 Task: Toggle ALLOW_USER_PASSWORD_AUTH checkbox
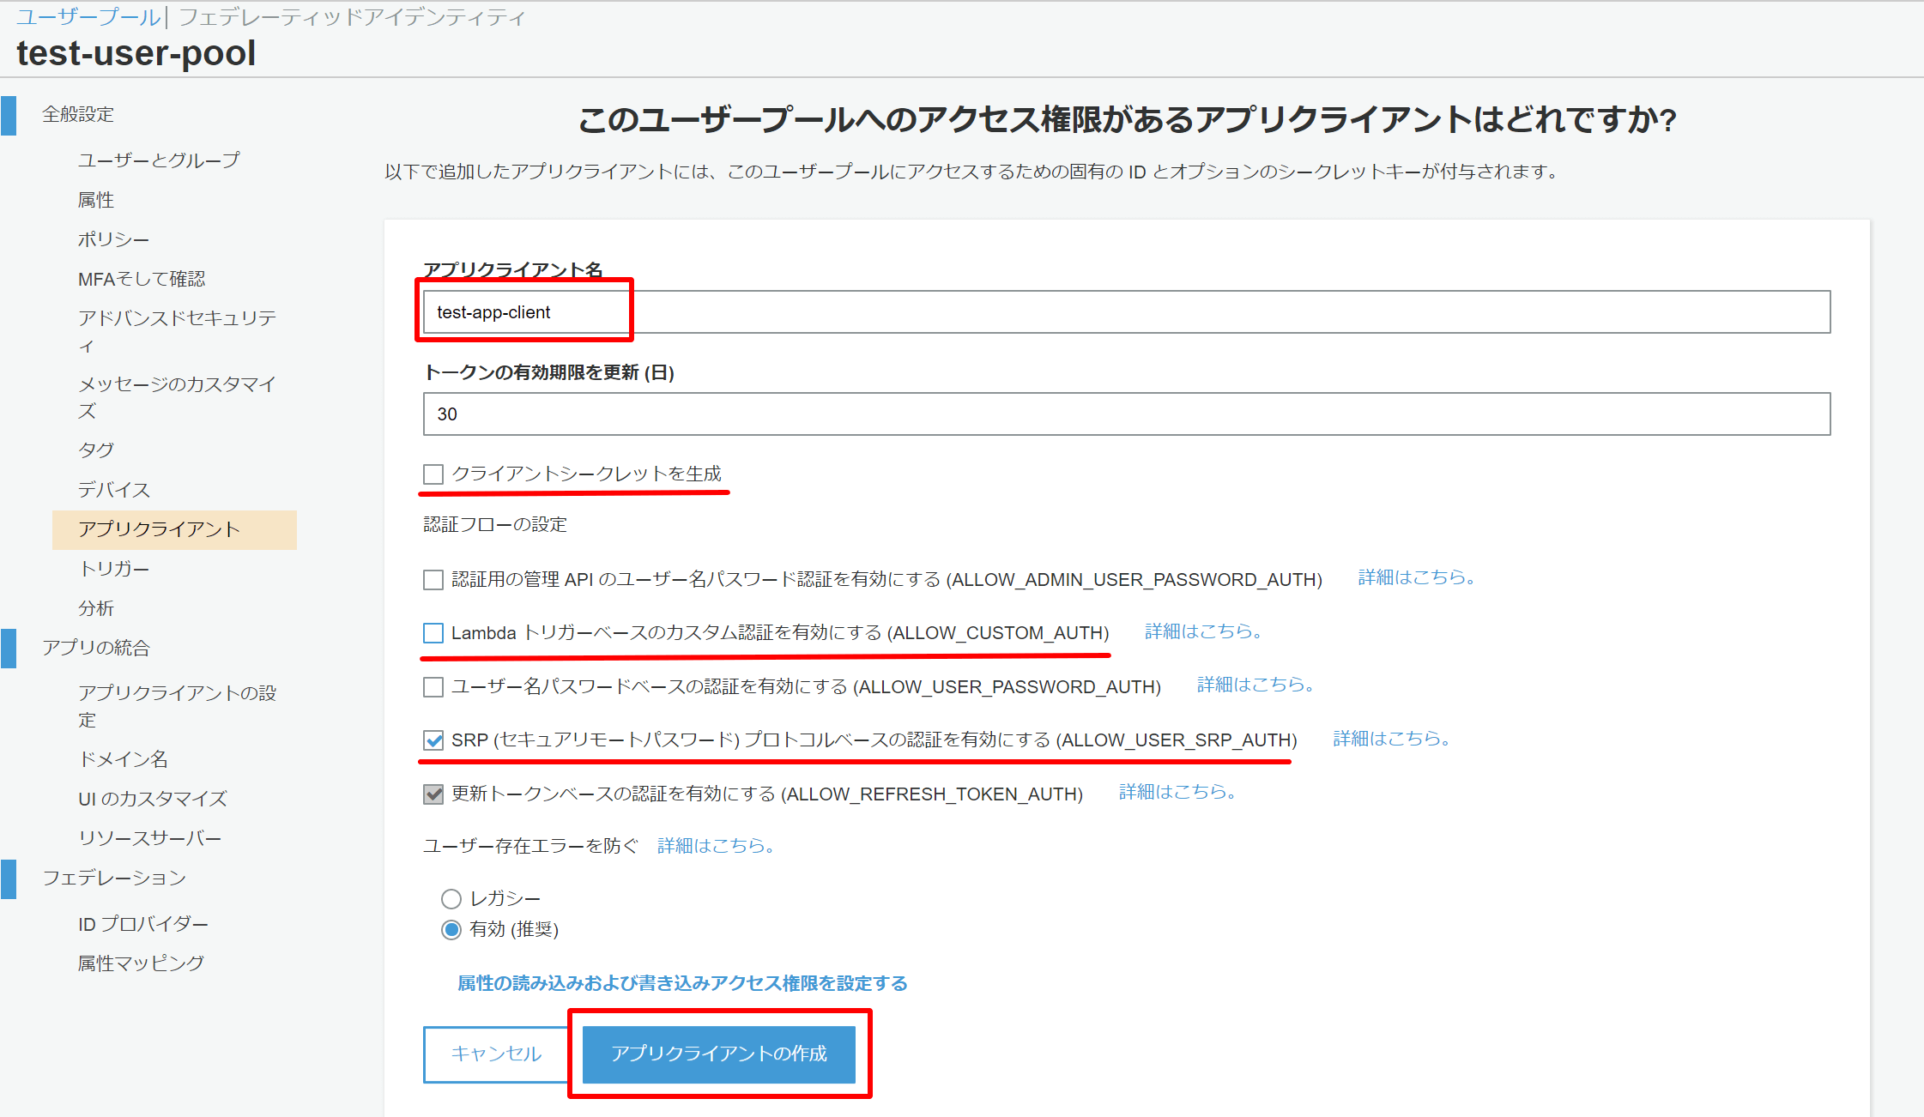click(433, 687)
